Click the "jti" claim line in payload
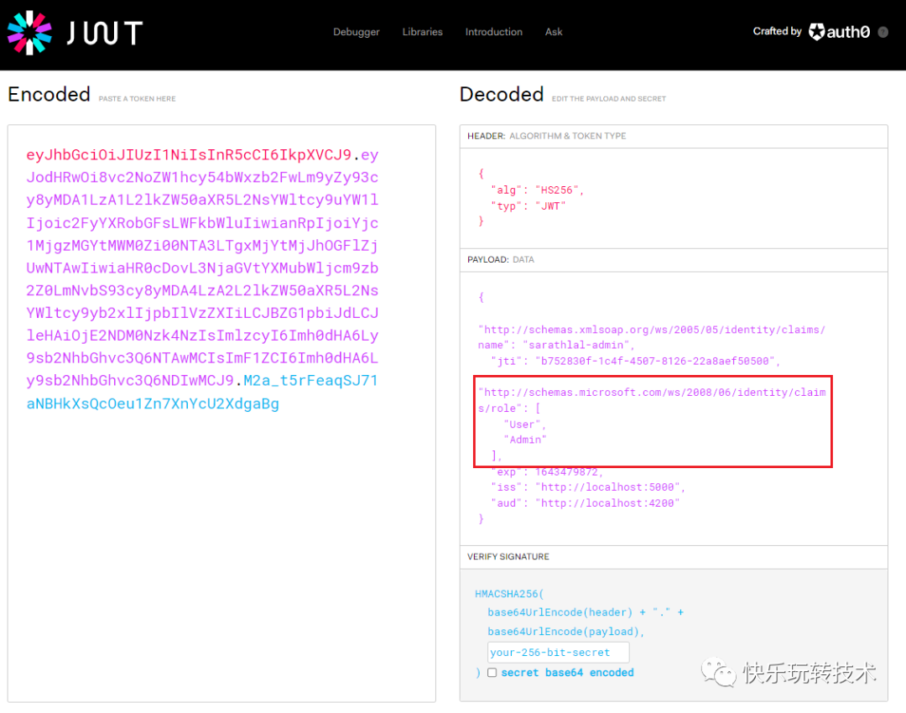The width and height of the screenshot is (906, 713). [x=636, y=362]
